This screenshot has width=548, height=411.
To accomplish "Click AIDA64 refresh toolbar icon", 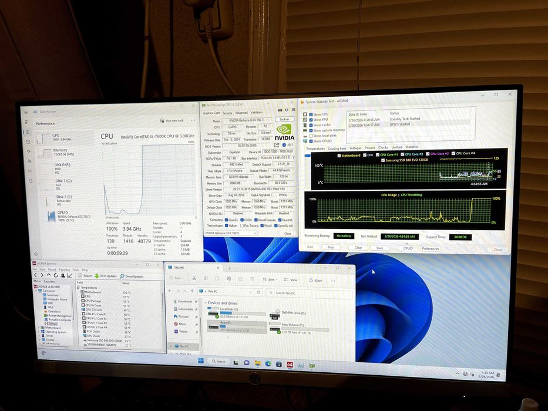I will point(56,275).
